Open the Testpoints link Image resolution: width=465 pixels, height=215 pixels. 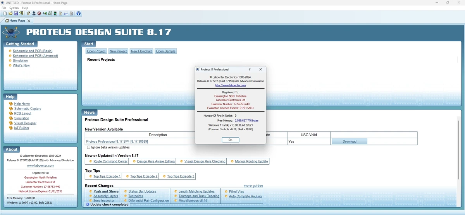136,196
